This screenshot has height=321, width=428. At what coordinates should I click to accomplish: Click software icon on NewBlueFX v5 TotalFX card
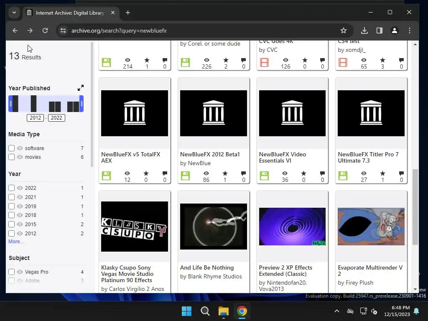click(x=107, y=176)
